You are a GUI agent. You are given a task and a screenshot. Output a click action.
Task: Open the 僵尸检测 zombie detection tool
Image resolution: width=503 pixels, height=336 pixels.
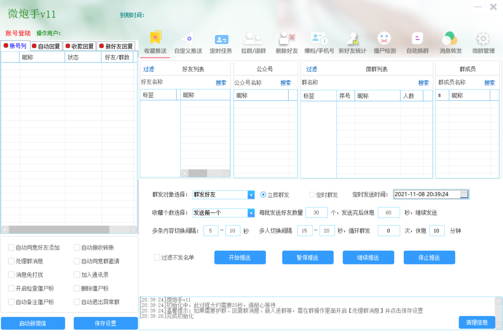point(384,43)
